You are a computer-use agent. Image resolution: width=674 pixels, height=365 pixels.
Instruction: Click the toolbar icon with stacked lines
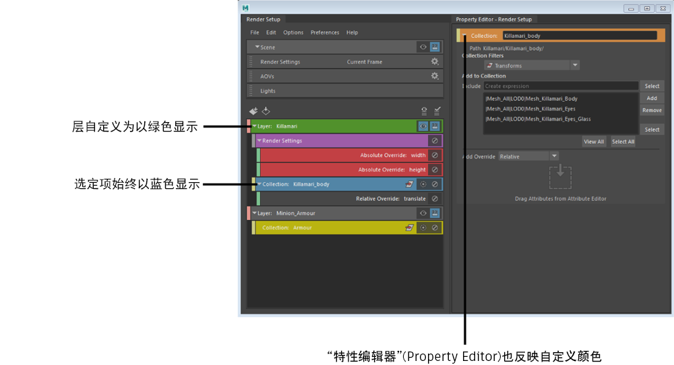(x=424, y=111)
